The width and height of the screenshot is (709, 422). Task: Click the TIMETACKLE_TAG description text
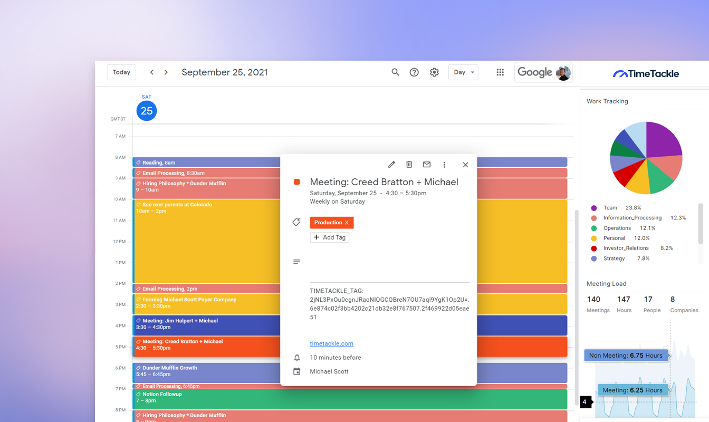pyautogui.click(x=390, y=304)
